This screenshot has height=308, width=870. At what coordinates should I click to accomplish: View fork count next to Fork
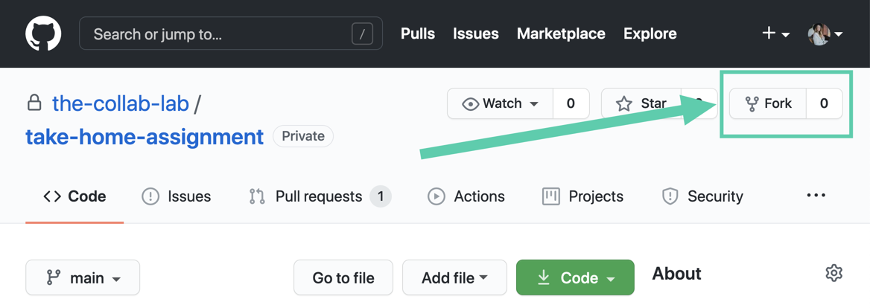pyautogui.click(x=824, y=103)
